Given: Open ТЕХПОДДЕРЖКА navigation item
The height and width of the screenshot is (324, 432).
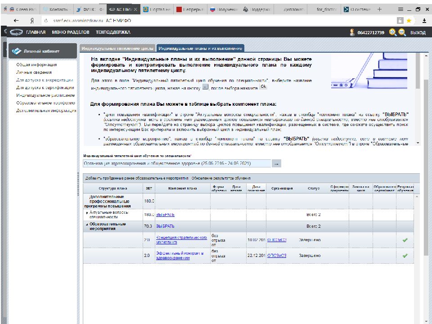Looking at the screenshot, I should 113,32.
